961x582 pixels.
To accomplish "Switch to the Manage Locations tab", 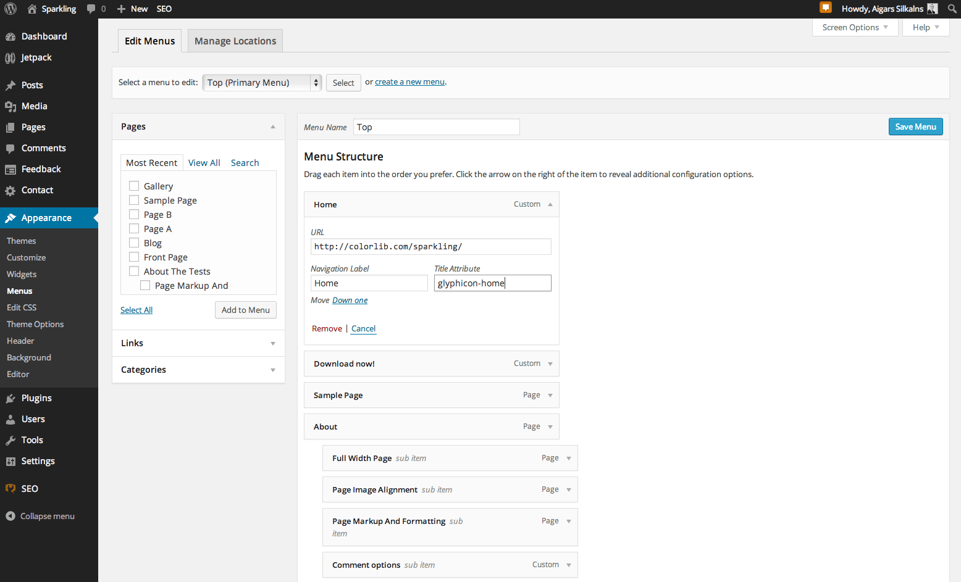I will coord(235,41).
